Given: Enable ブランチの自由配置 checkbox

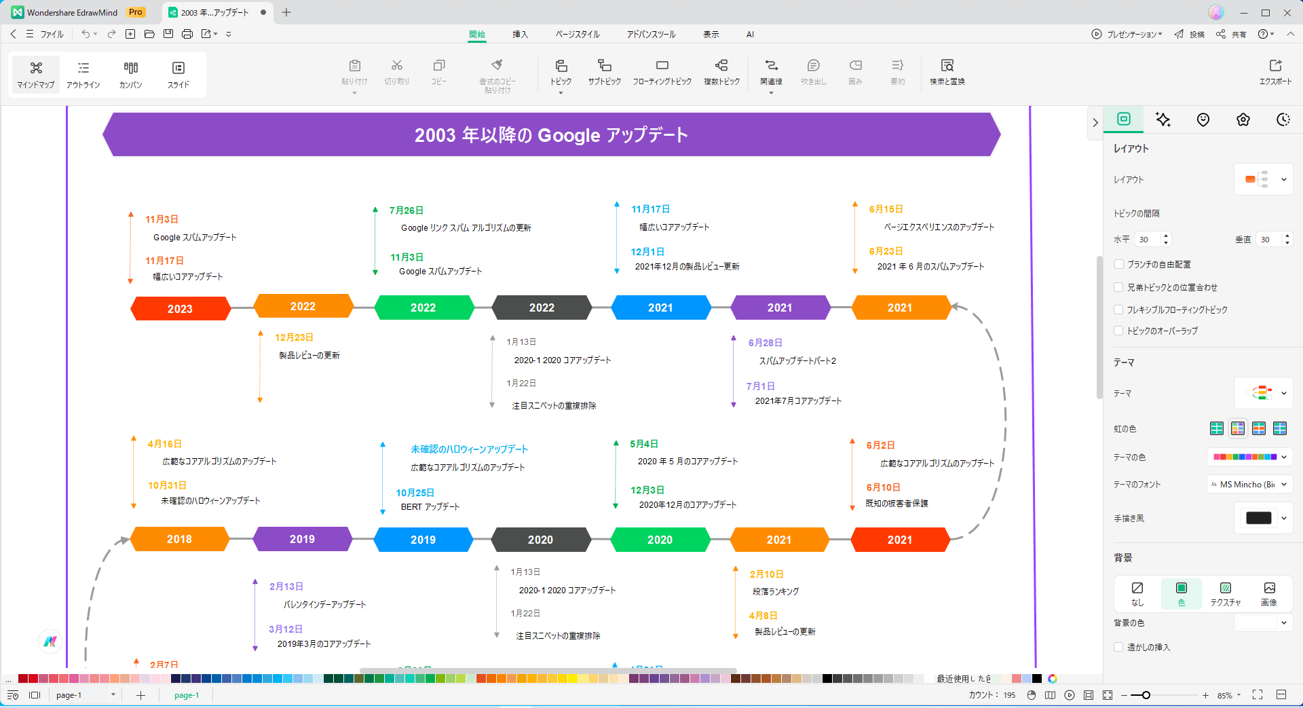Looking at the screenshot, I should tap(1118, 264).
